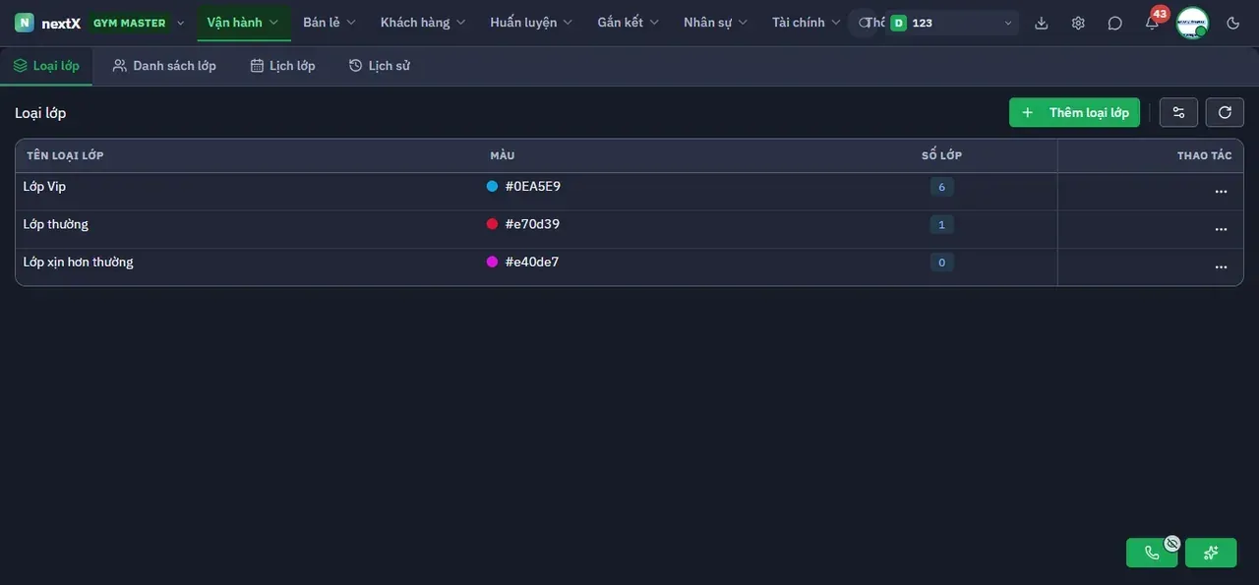Select the Lớp xịn hơn thường name

pyautogui.click(x=79, y=262)
